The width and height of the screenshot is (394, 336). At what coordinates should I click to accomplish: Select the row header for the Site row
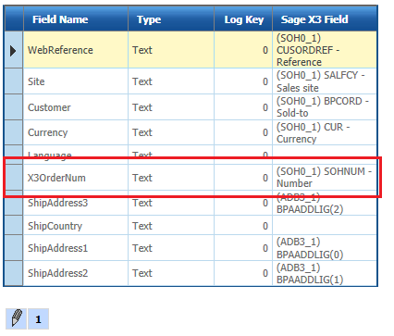point(14,81)
